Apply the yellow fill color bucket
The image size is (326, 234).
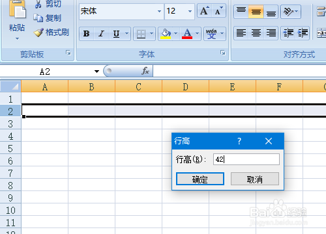click(166, 34)
